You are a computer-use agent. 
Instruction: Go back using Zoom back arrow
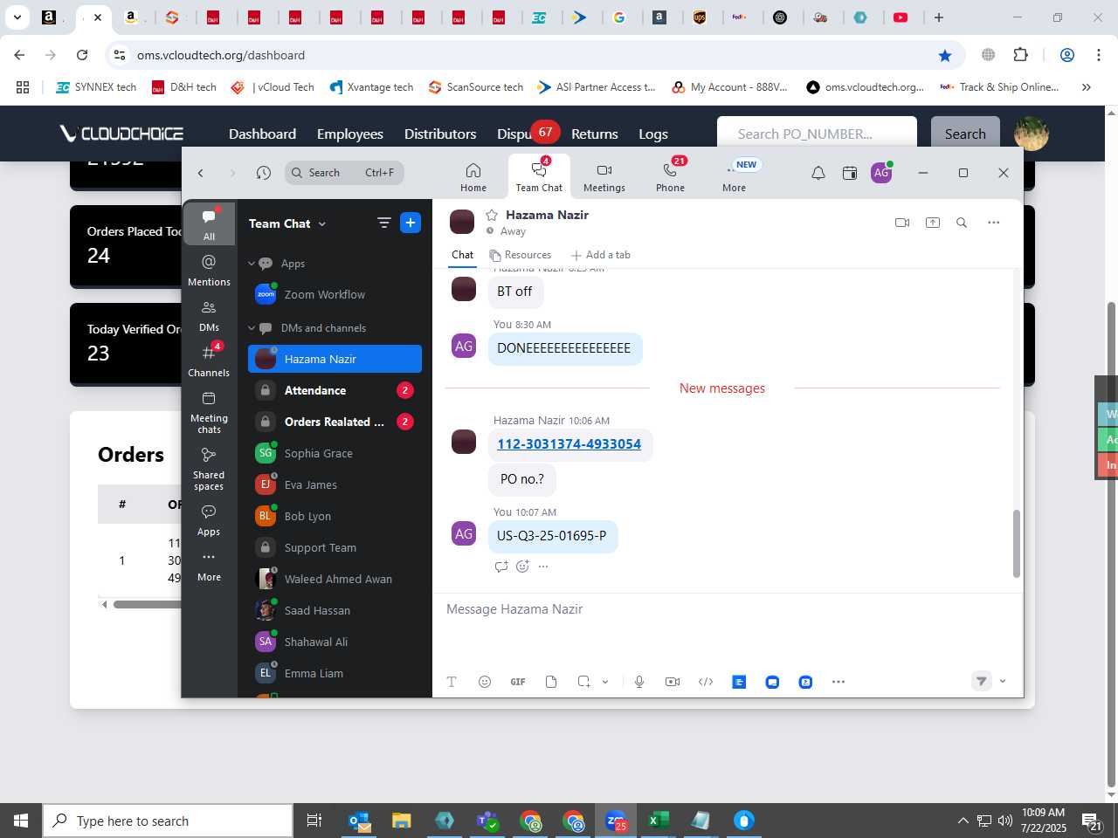[x=201, y=173]
